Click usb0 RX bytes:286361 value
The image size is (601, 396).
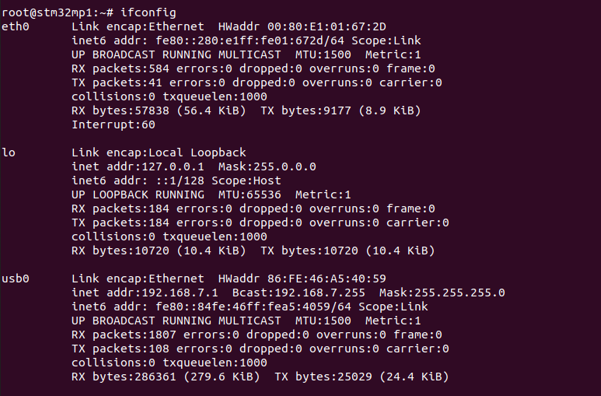tap(124, 377)
